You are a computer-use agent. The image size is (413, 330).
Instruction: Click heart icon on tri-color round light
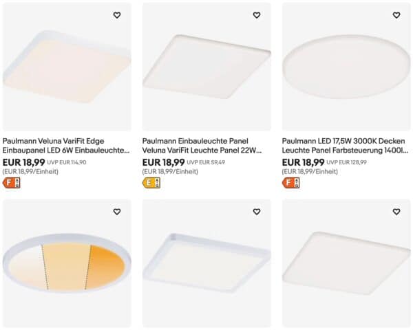(x=117, y=212)
